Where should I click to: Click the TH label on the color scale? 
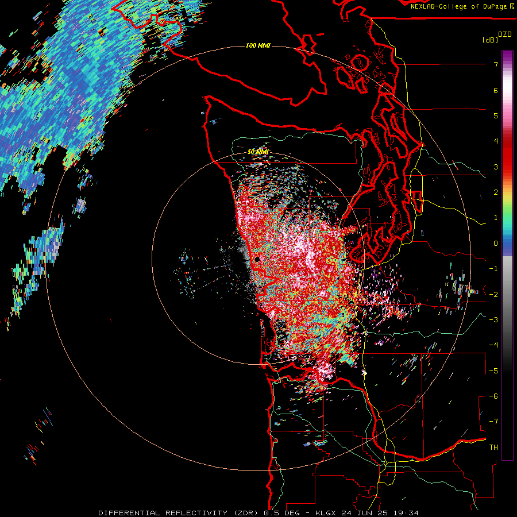coord(493,447)
